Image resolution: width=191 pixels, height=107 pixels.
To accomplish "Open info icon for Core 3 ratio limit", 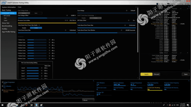I will 42,76.
